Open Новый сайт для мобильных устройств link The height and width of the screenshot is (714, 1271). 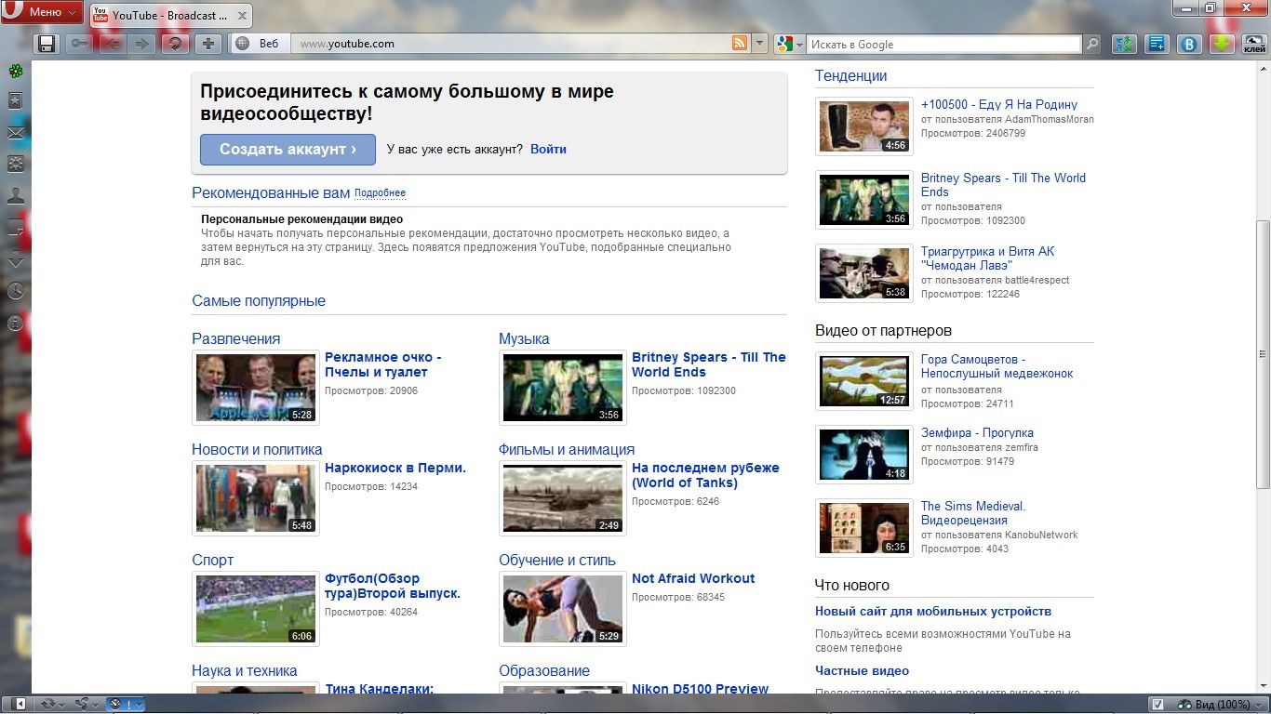[x=933, y=612]
